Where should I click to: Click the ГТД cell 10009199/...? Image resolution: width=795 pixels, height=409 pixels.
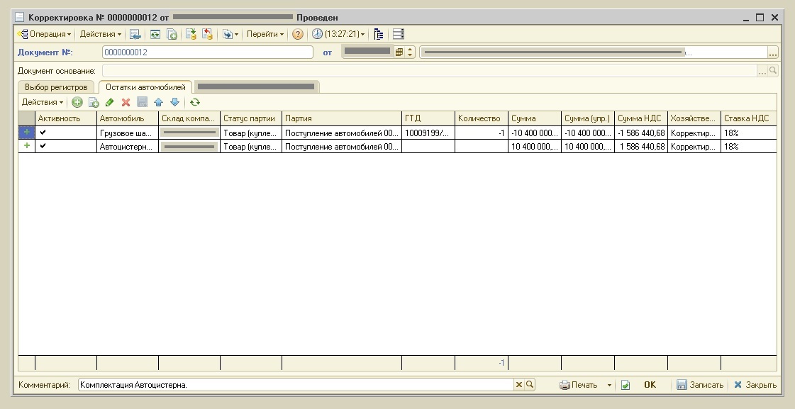[428, 133]
